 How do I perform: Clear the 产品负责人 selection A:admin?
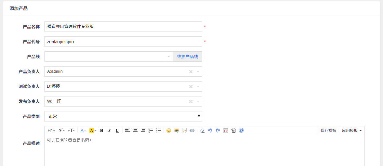tap(191, 71)
